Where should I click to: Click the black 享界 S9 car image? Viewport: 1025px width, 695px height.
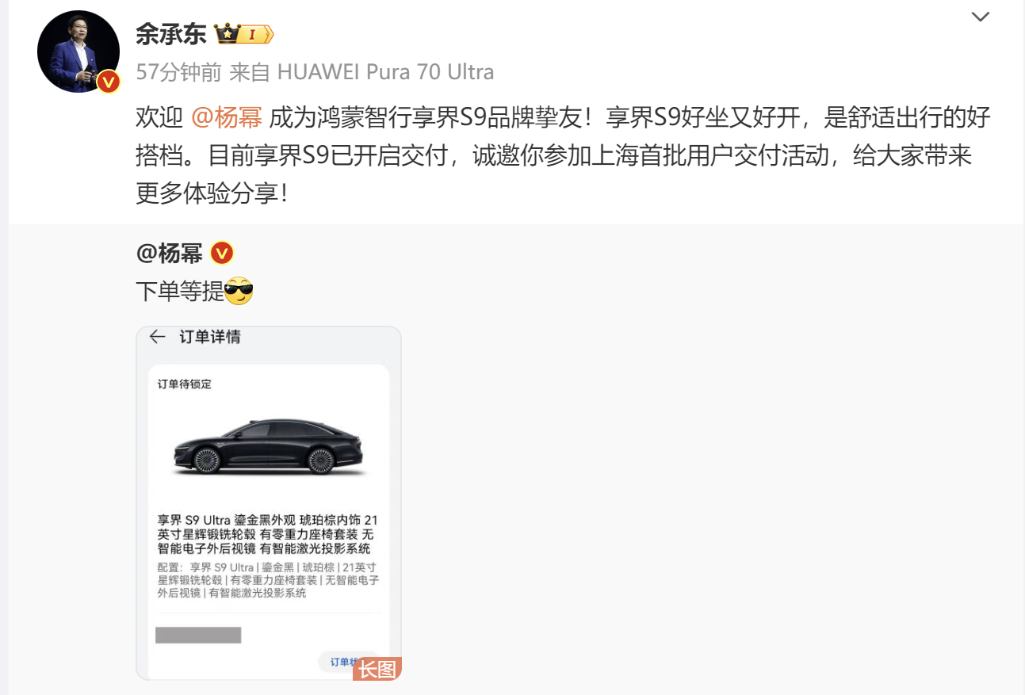(268, 448)
